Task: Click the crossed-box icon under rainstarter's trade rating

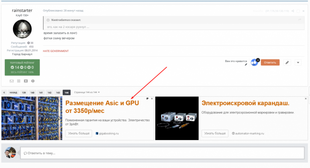Action: 26,81
